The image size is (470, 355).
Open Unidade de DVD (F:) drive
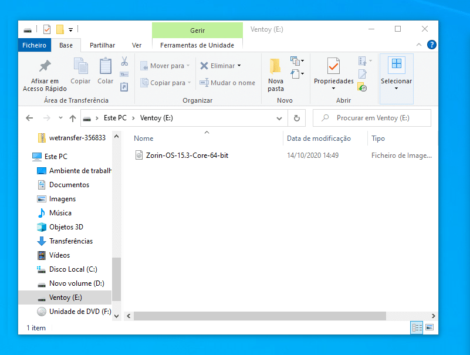click(74, 312)
